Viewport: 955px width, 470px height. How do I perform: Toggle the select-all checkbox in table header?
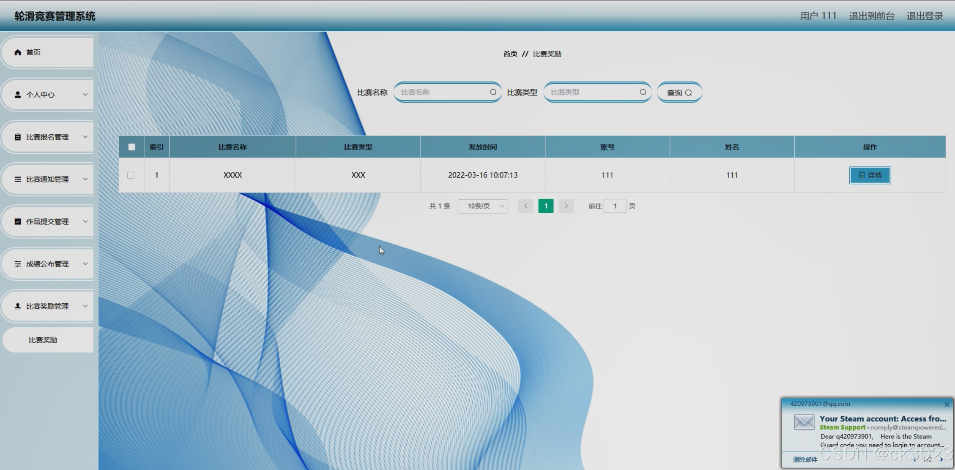coord(131,147)
